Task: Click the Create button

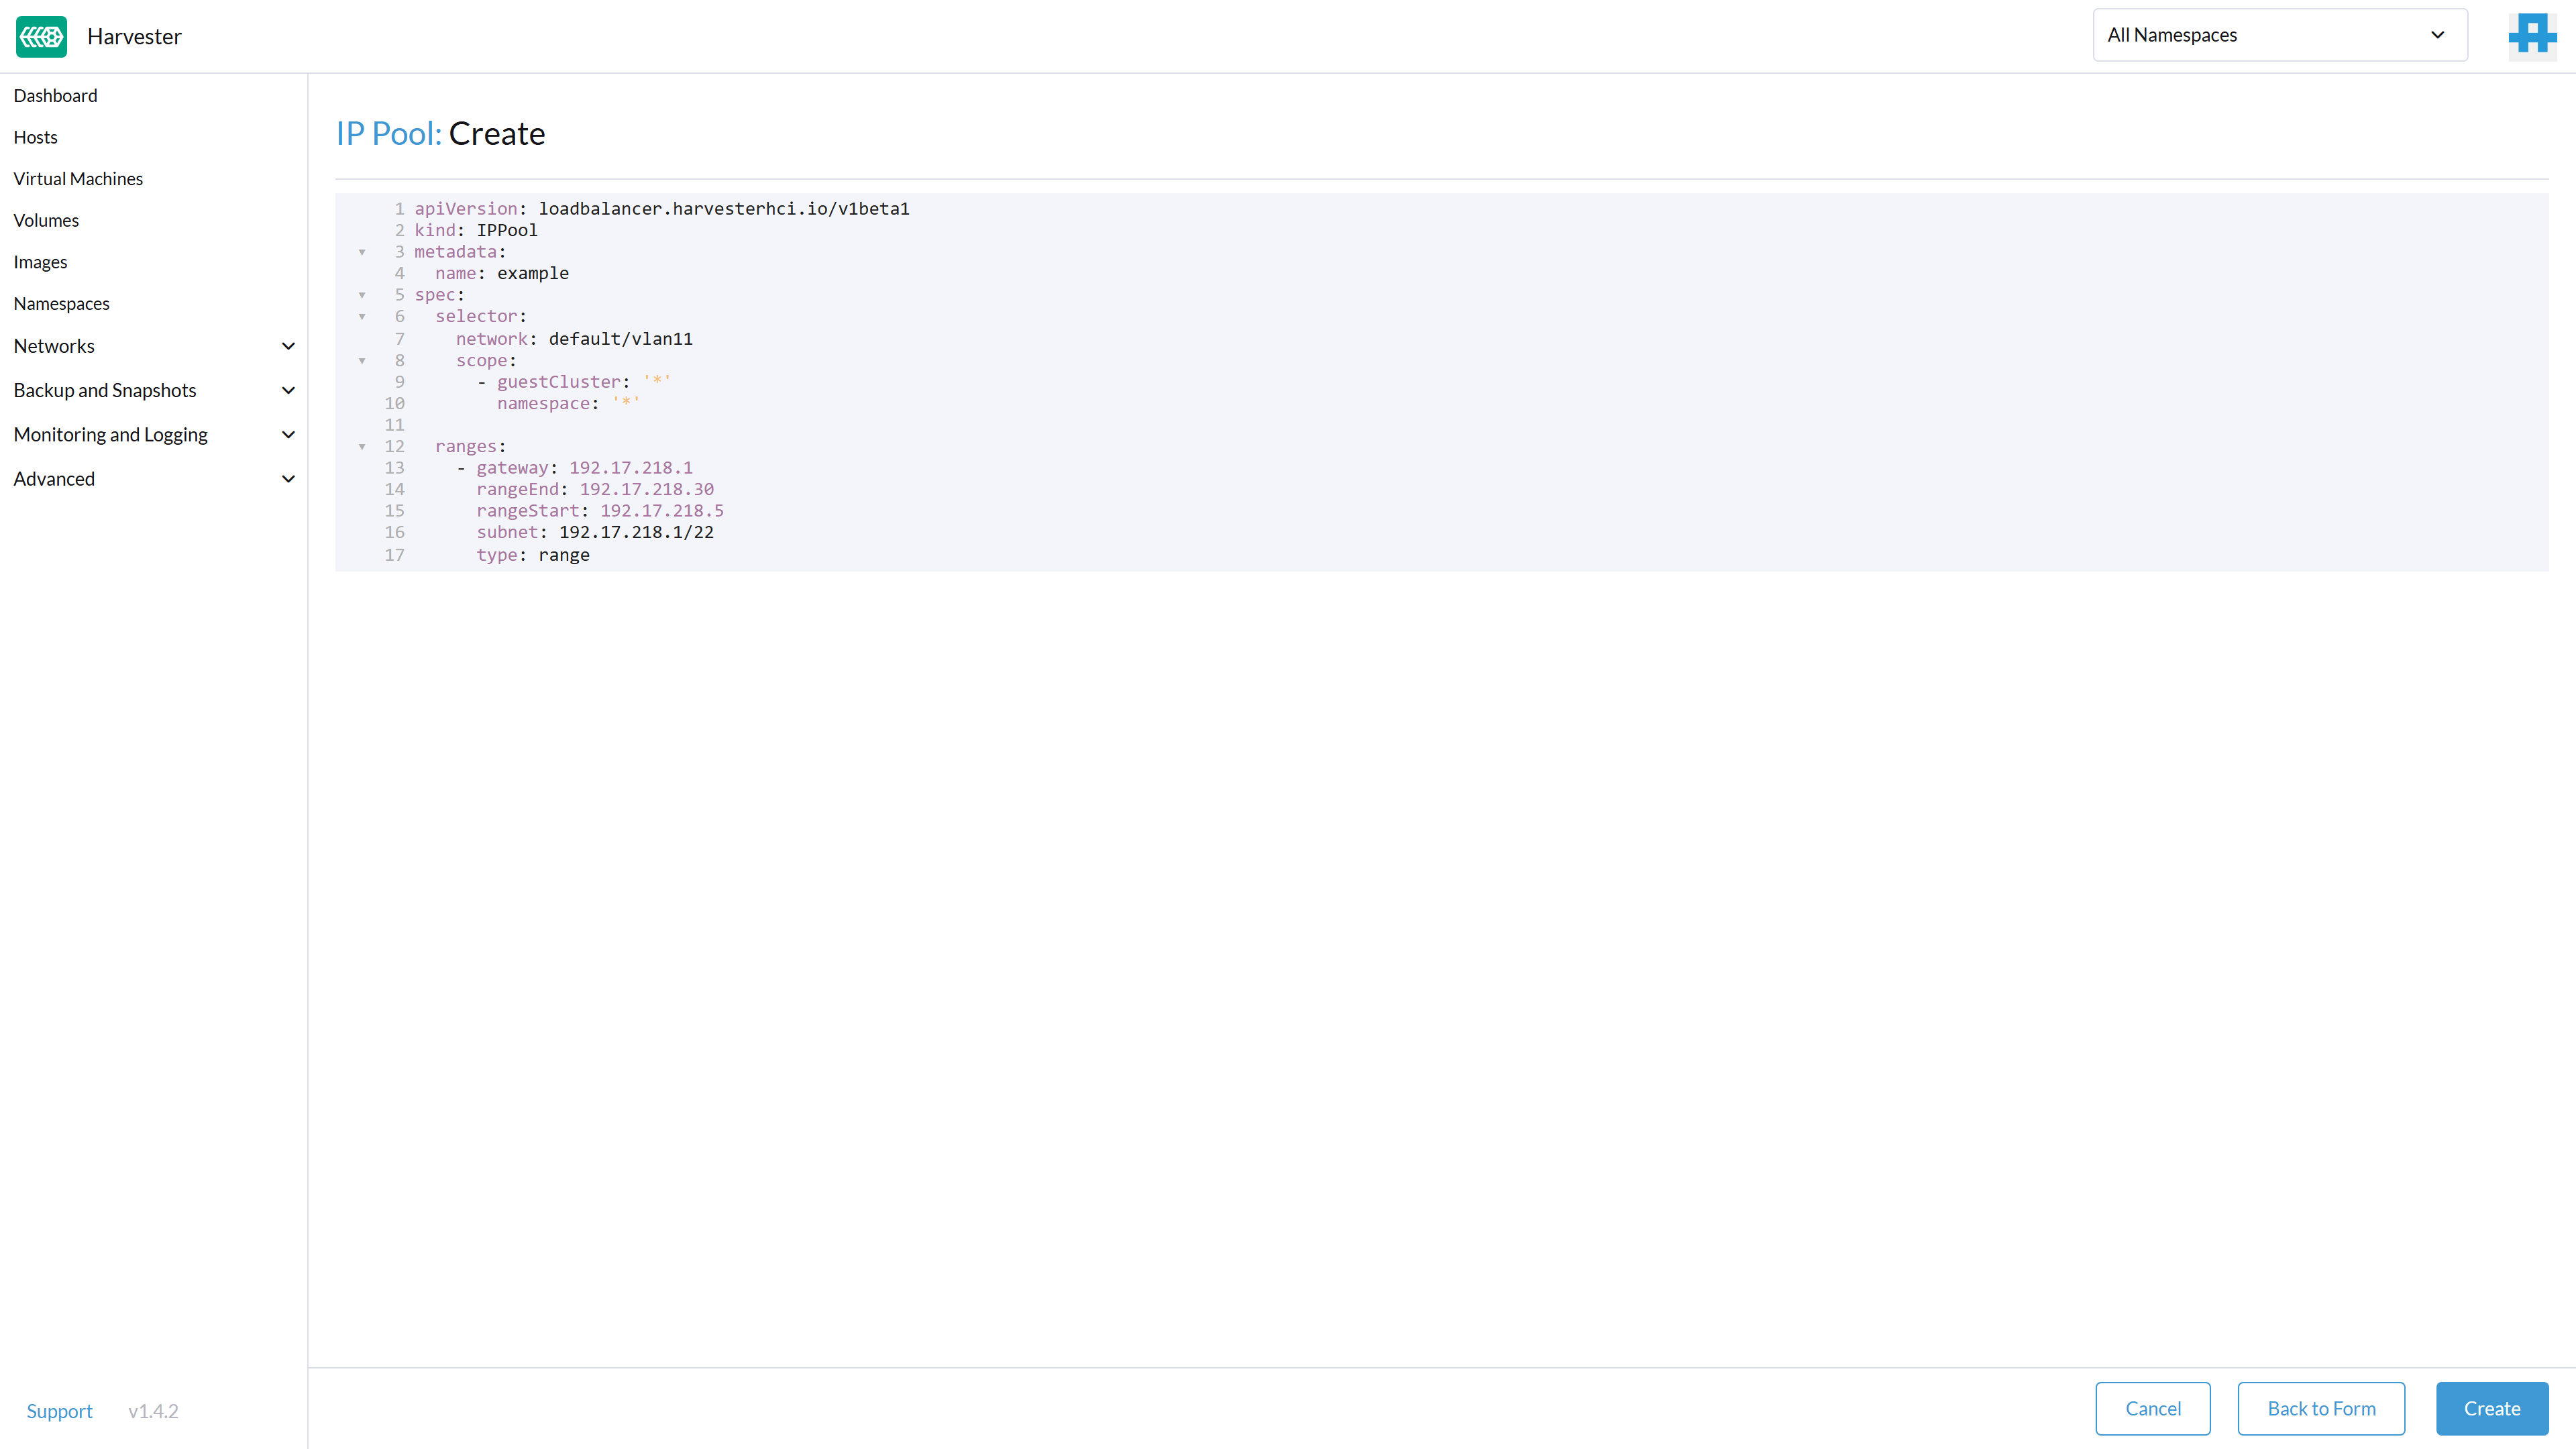Action: (x=2491, y=1408)
